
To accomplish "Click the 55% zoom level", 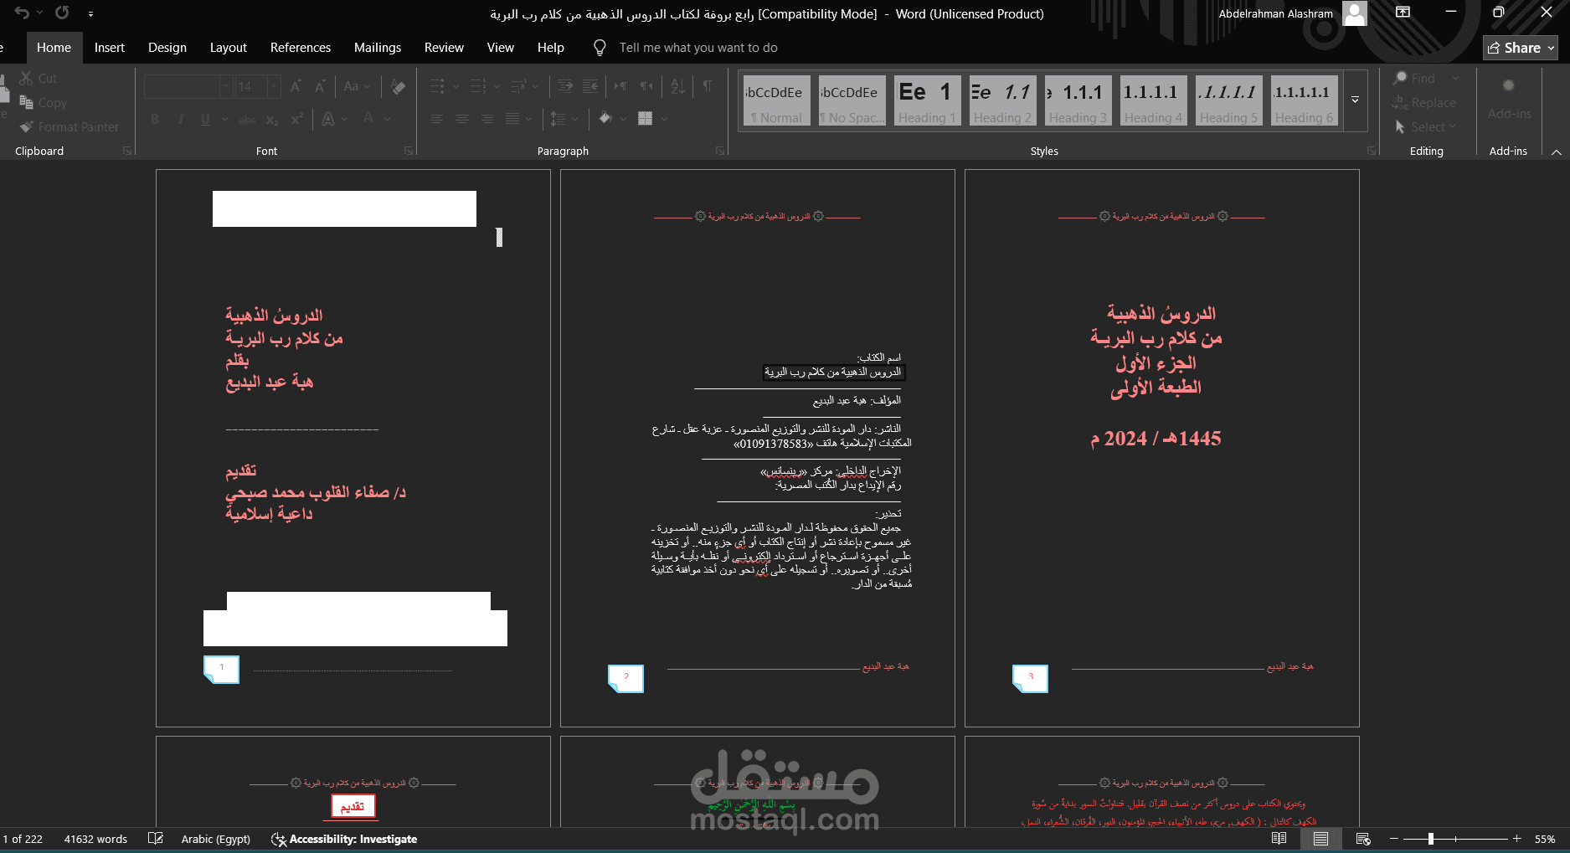I will click(x=1545, y=839).
